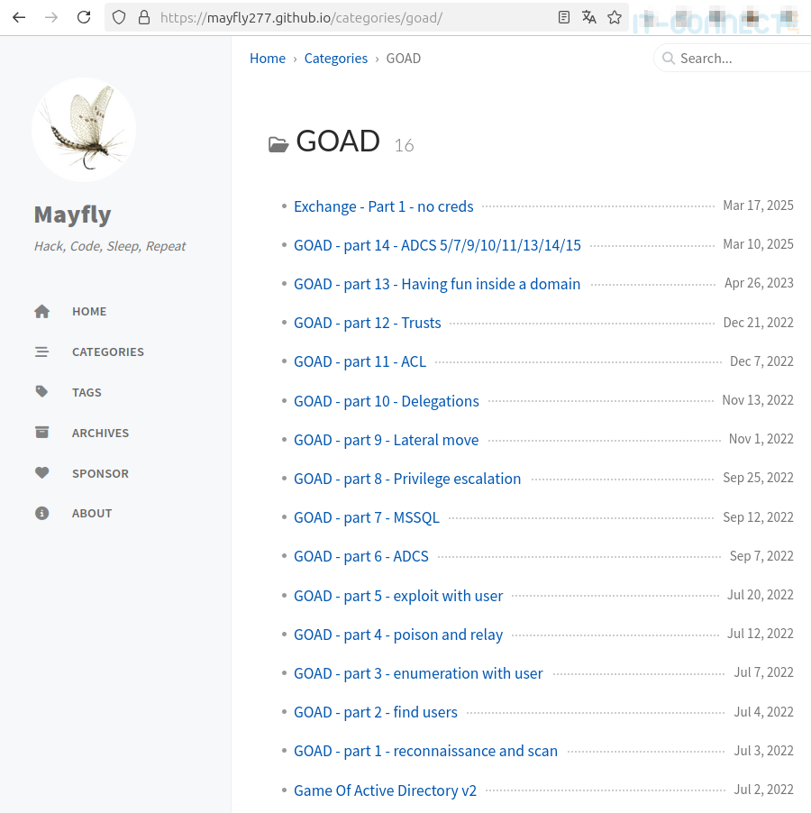Open the Exchange - Part 1 - no creds article
The width and height of the screenshot is (811, 813).
pyautogui.click(x=383, y=206)
